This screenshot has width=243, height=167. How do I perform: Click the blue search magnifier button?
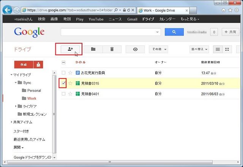174,32
